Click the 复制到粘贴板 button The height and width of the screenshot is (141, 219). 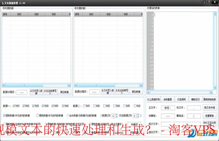click(209, 99)
